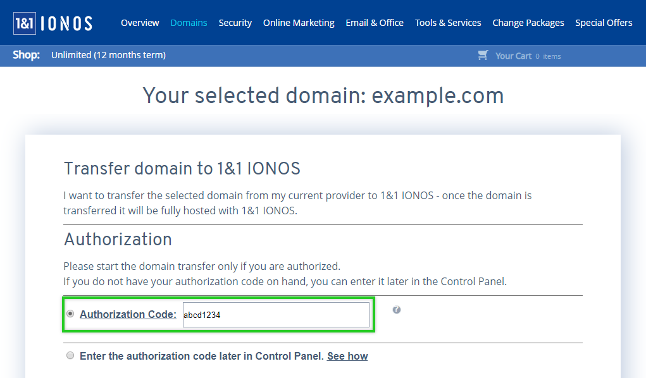This screenshot has width=646, height=378.
Task: Select the Authorization Code radio button
Action: point(70,314)
